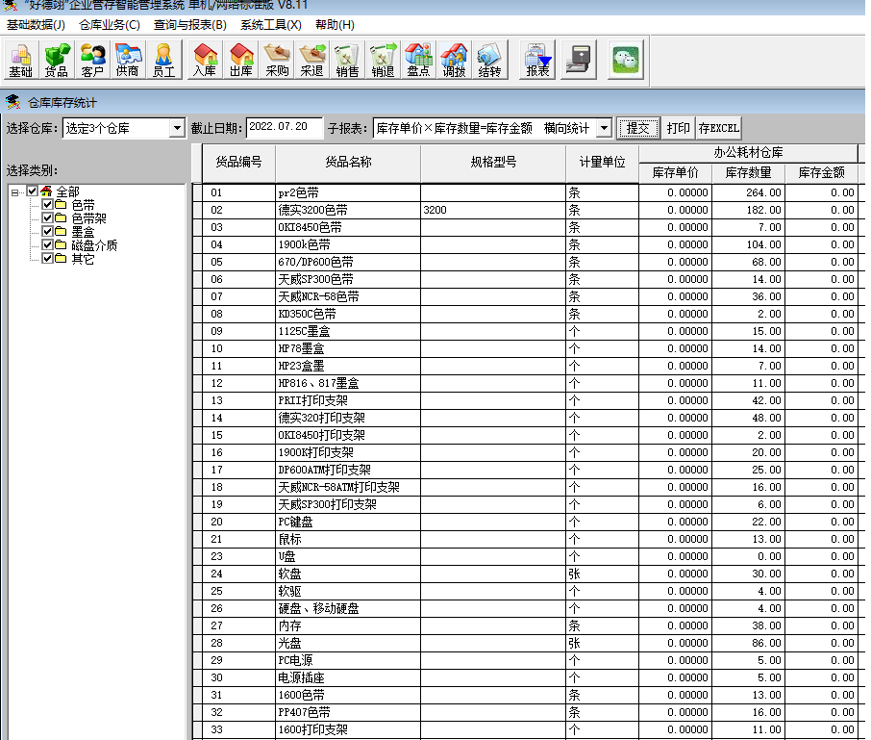
Task: Open the 选择仓库 dropdown list
Action: coord(177,128)
